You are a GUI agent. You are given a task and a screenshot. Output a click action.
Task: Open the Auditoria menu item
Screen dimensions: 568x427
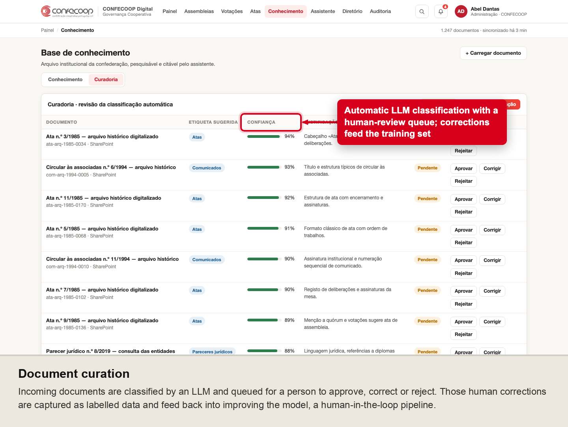pos(380,11)
